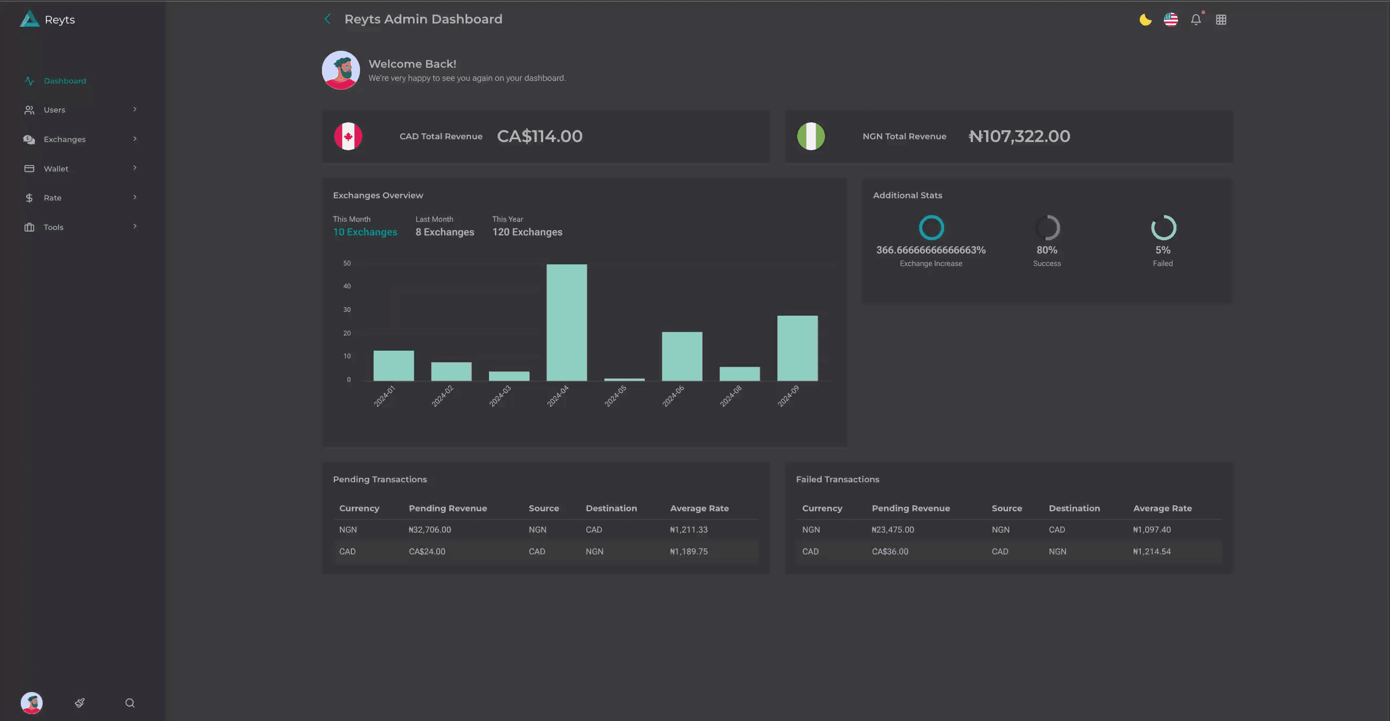The height and width of the screenshot is (721, 1390).
Task: Open notifications via the bell icon
Action: (x=1195, y=19)
